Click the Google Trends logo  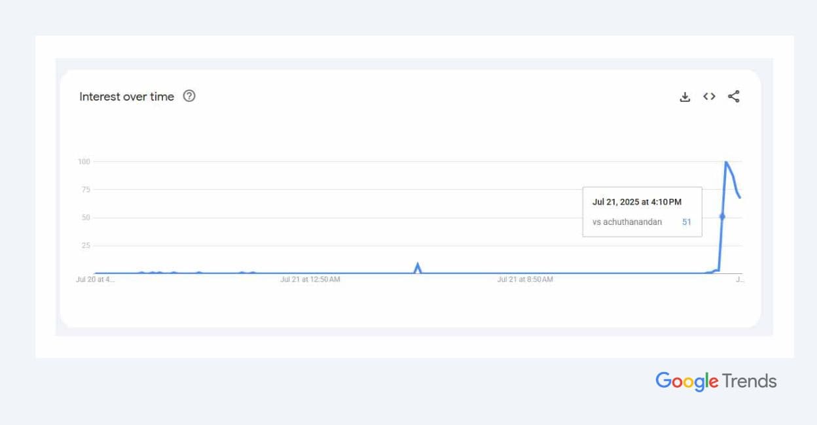[x=716, y=381]
